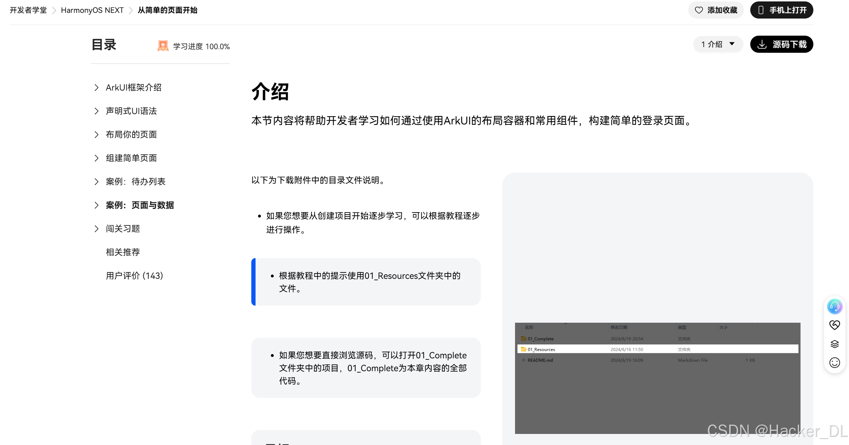
Task: Navigate to 开发者学堂 breadcrumb
Action: 28,10
